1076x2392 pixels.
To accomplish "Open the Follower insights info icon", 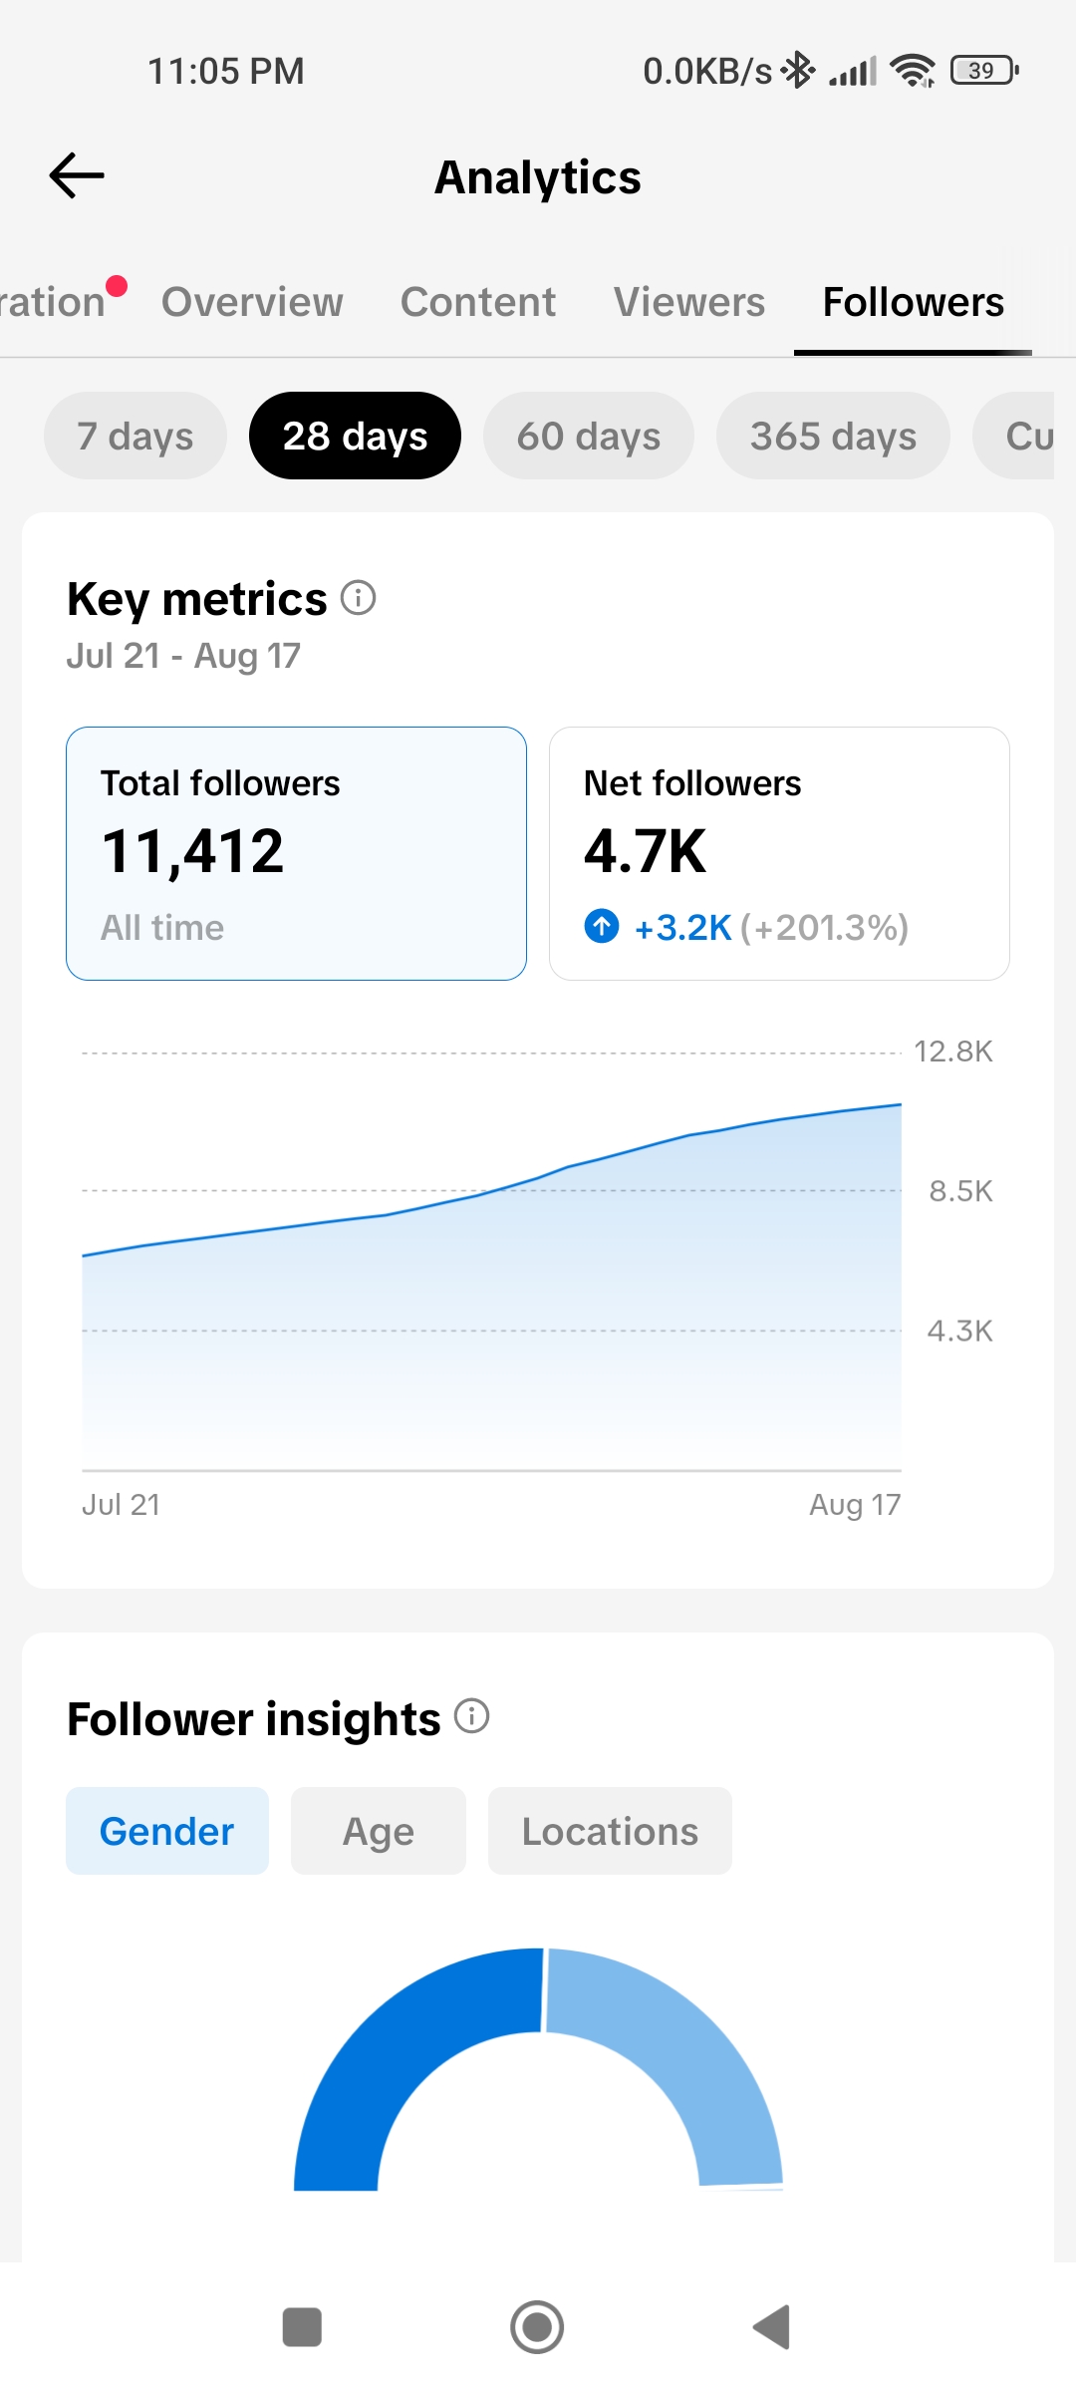I will click(472, 1716).
